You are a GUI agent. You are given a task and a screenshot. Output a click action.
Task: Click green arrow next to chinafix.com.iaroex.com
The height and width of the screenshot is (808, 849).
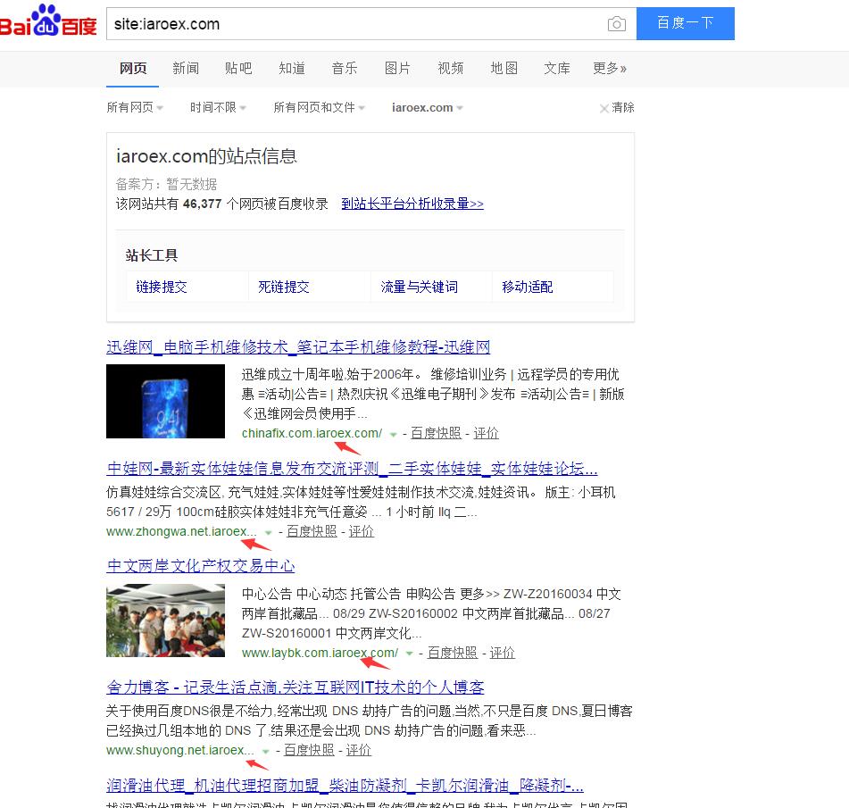pos(393,435)
